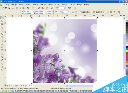The width and height of the screenshot is (128, 93).
Task: Select the Crop tool in toolbox
Action: [x=2, y=24]
